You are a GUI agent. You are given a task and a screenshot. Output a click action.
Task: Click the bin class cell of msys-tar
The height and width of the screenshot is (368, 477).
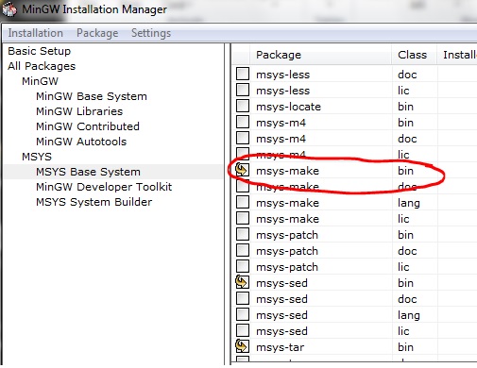[405, 347]
